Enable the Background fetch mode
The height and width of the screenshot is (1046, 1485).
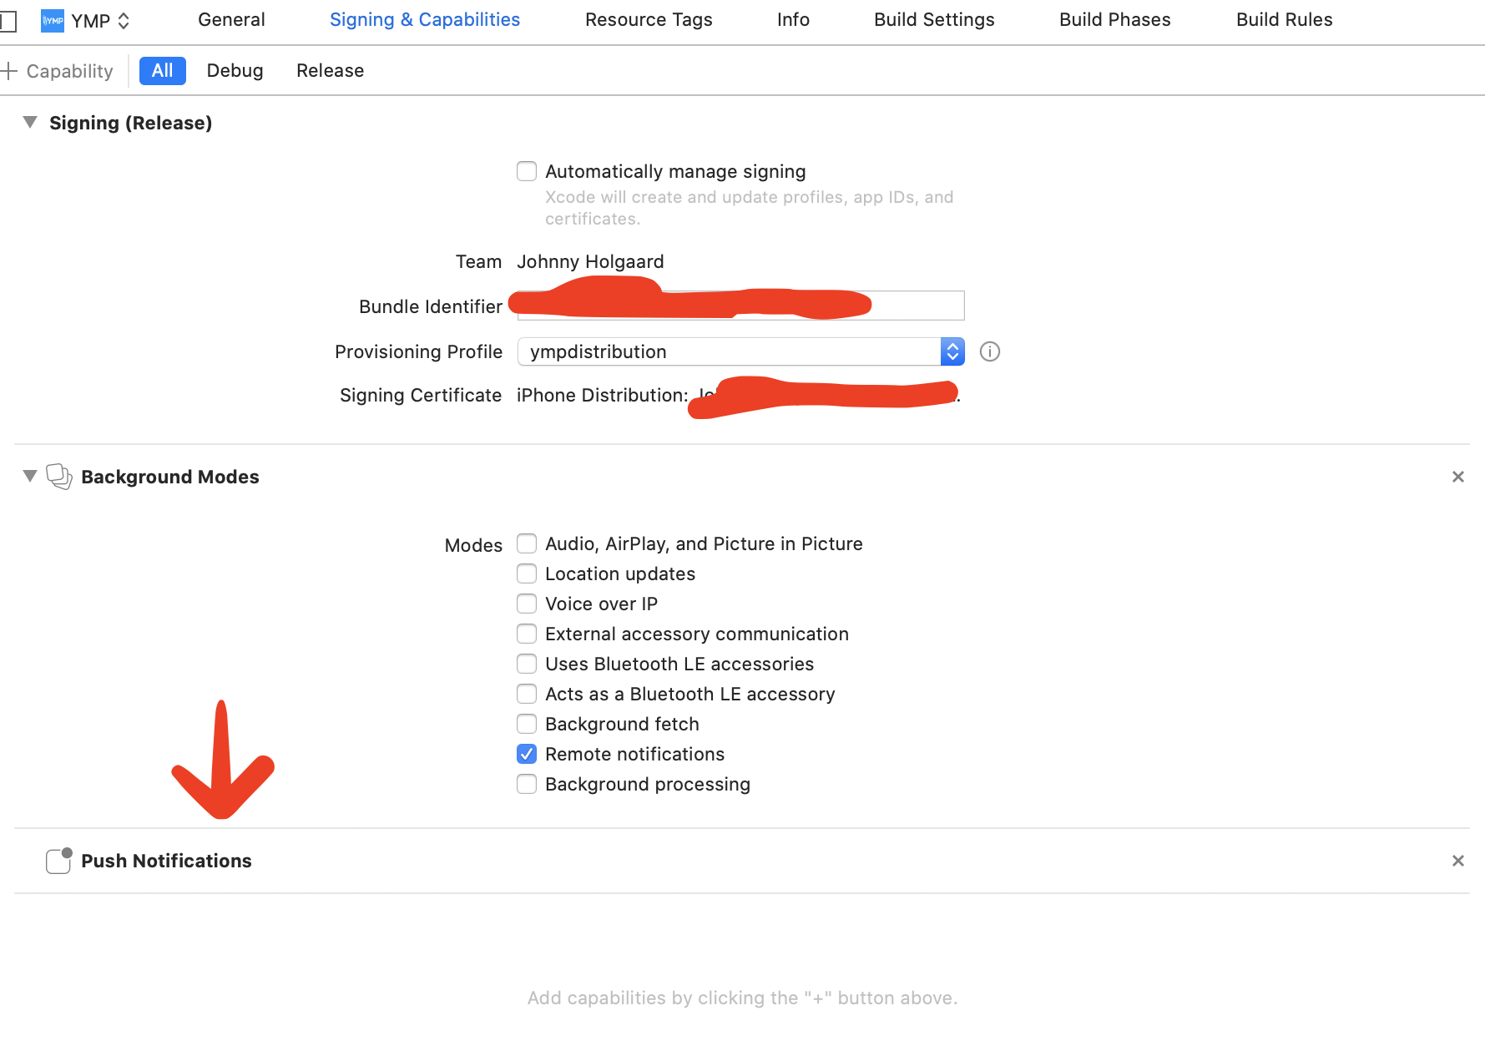[526, 724]
